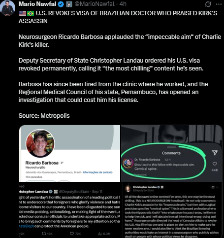Click the paper plane share icon in comments image
The height and width of the screenshot is (238, 224).
[x=215, y=153]
